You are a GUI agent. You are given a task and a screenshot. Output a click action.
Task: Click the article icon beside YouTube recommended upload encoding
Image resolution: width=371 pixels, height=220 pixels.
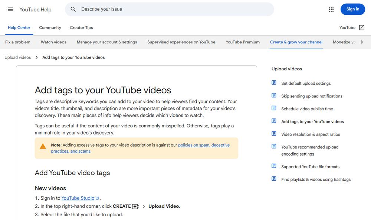point(274,147)
